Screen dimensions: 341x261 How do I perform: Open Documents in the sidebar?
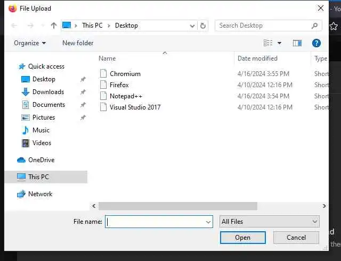pyautogui.click(x=48, y=105)
